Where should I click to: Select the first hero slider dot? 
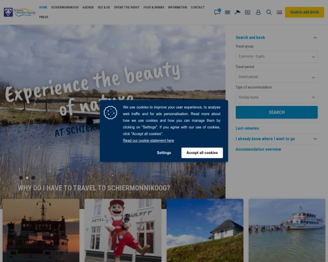click(x=21, y=178)
